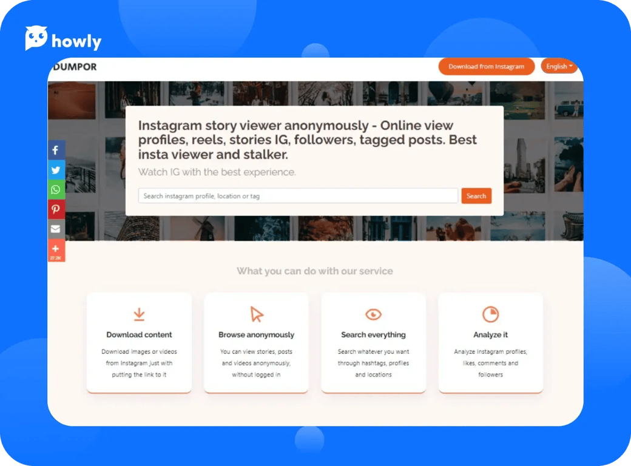Select the Analyze it card title
This screenshot has width=631, height=466.
tap(490, 335)
